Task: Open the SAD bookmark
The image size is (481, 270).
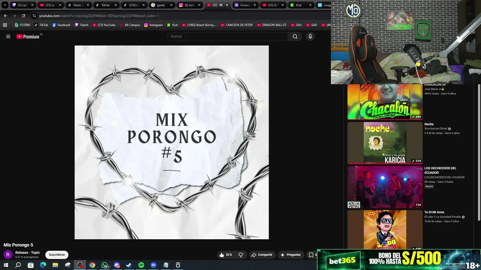Action: [x=311, y=25]
